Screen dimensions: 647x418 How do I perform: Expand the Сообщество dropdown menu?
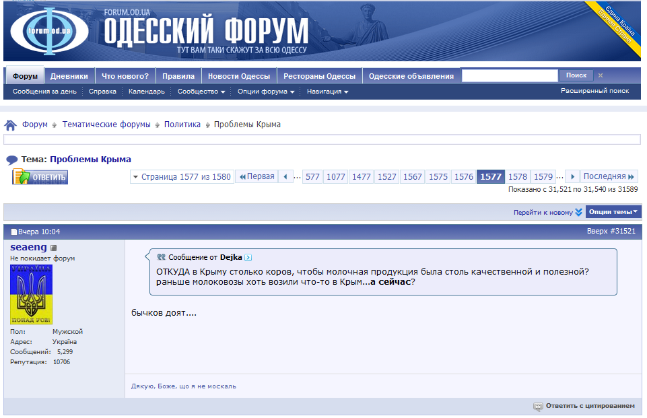201,92
